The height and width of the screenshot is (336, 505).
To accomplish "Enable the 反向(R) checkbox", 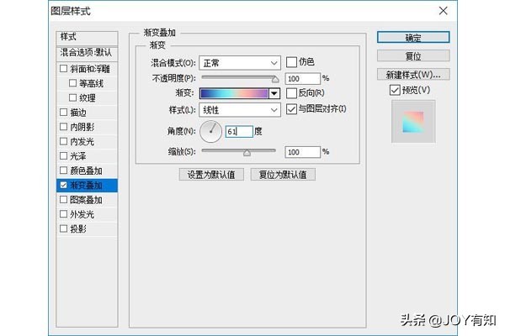I will pos(292,92).
